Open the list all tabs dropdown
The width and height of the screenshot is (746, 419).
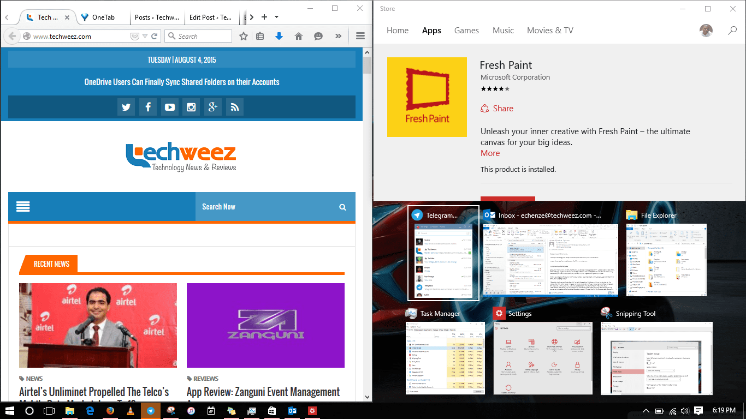277,17
